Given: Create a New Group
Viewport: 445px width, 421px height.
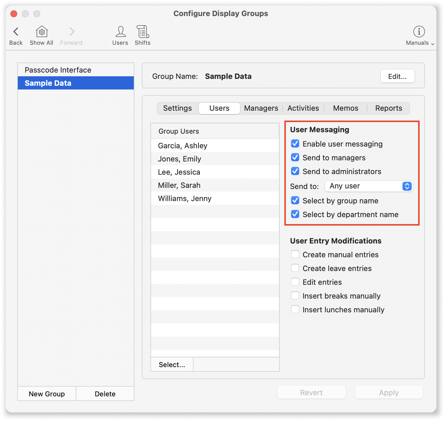Looking at the screenshot, I should 47,393.
